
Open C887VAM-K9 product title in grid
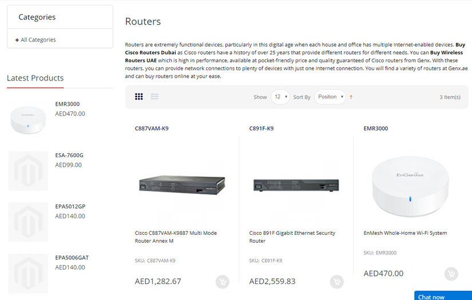tap(152, 129)
